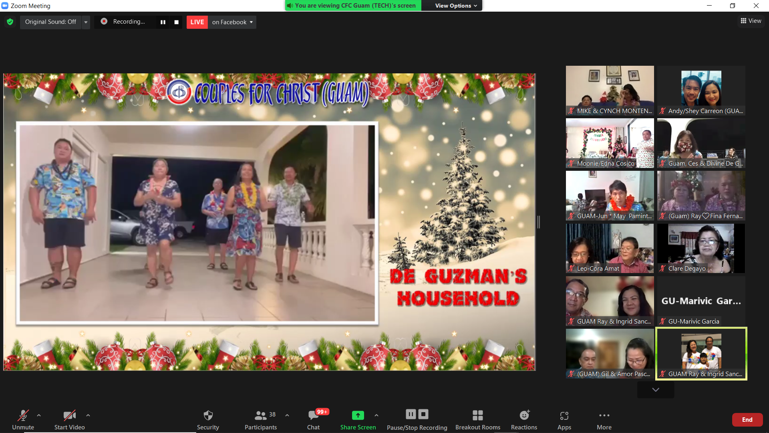Viewport: 769px width, 433px height.
Task: Select MIKE & CYNCH MONTEN video thumbnail
Action: 610,91
